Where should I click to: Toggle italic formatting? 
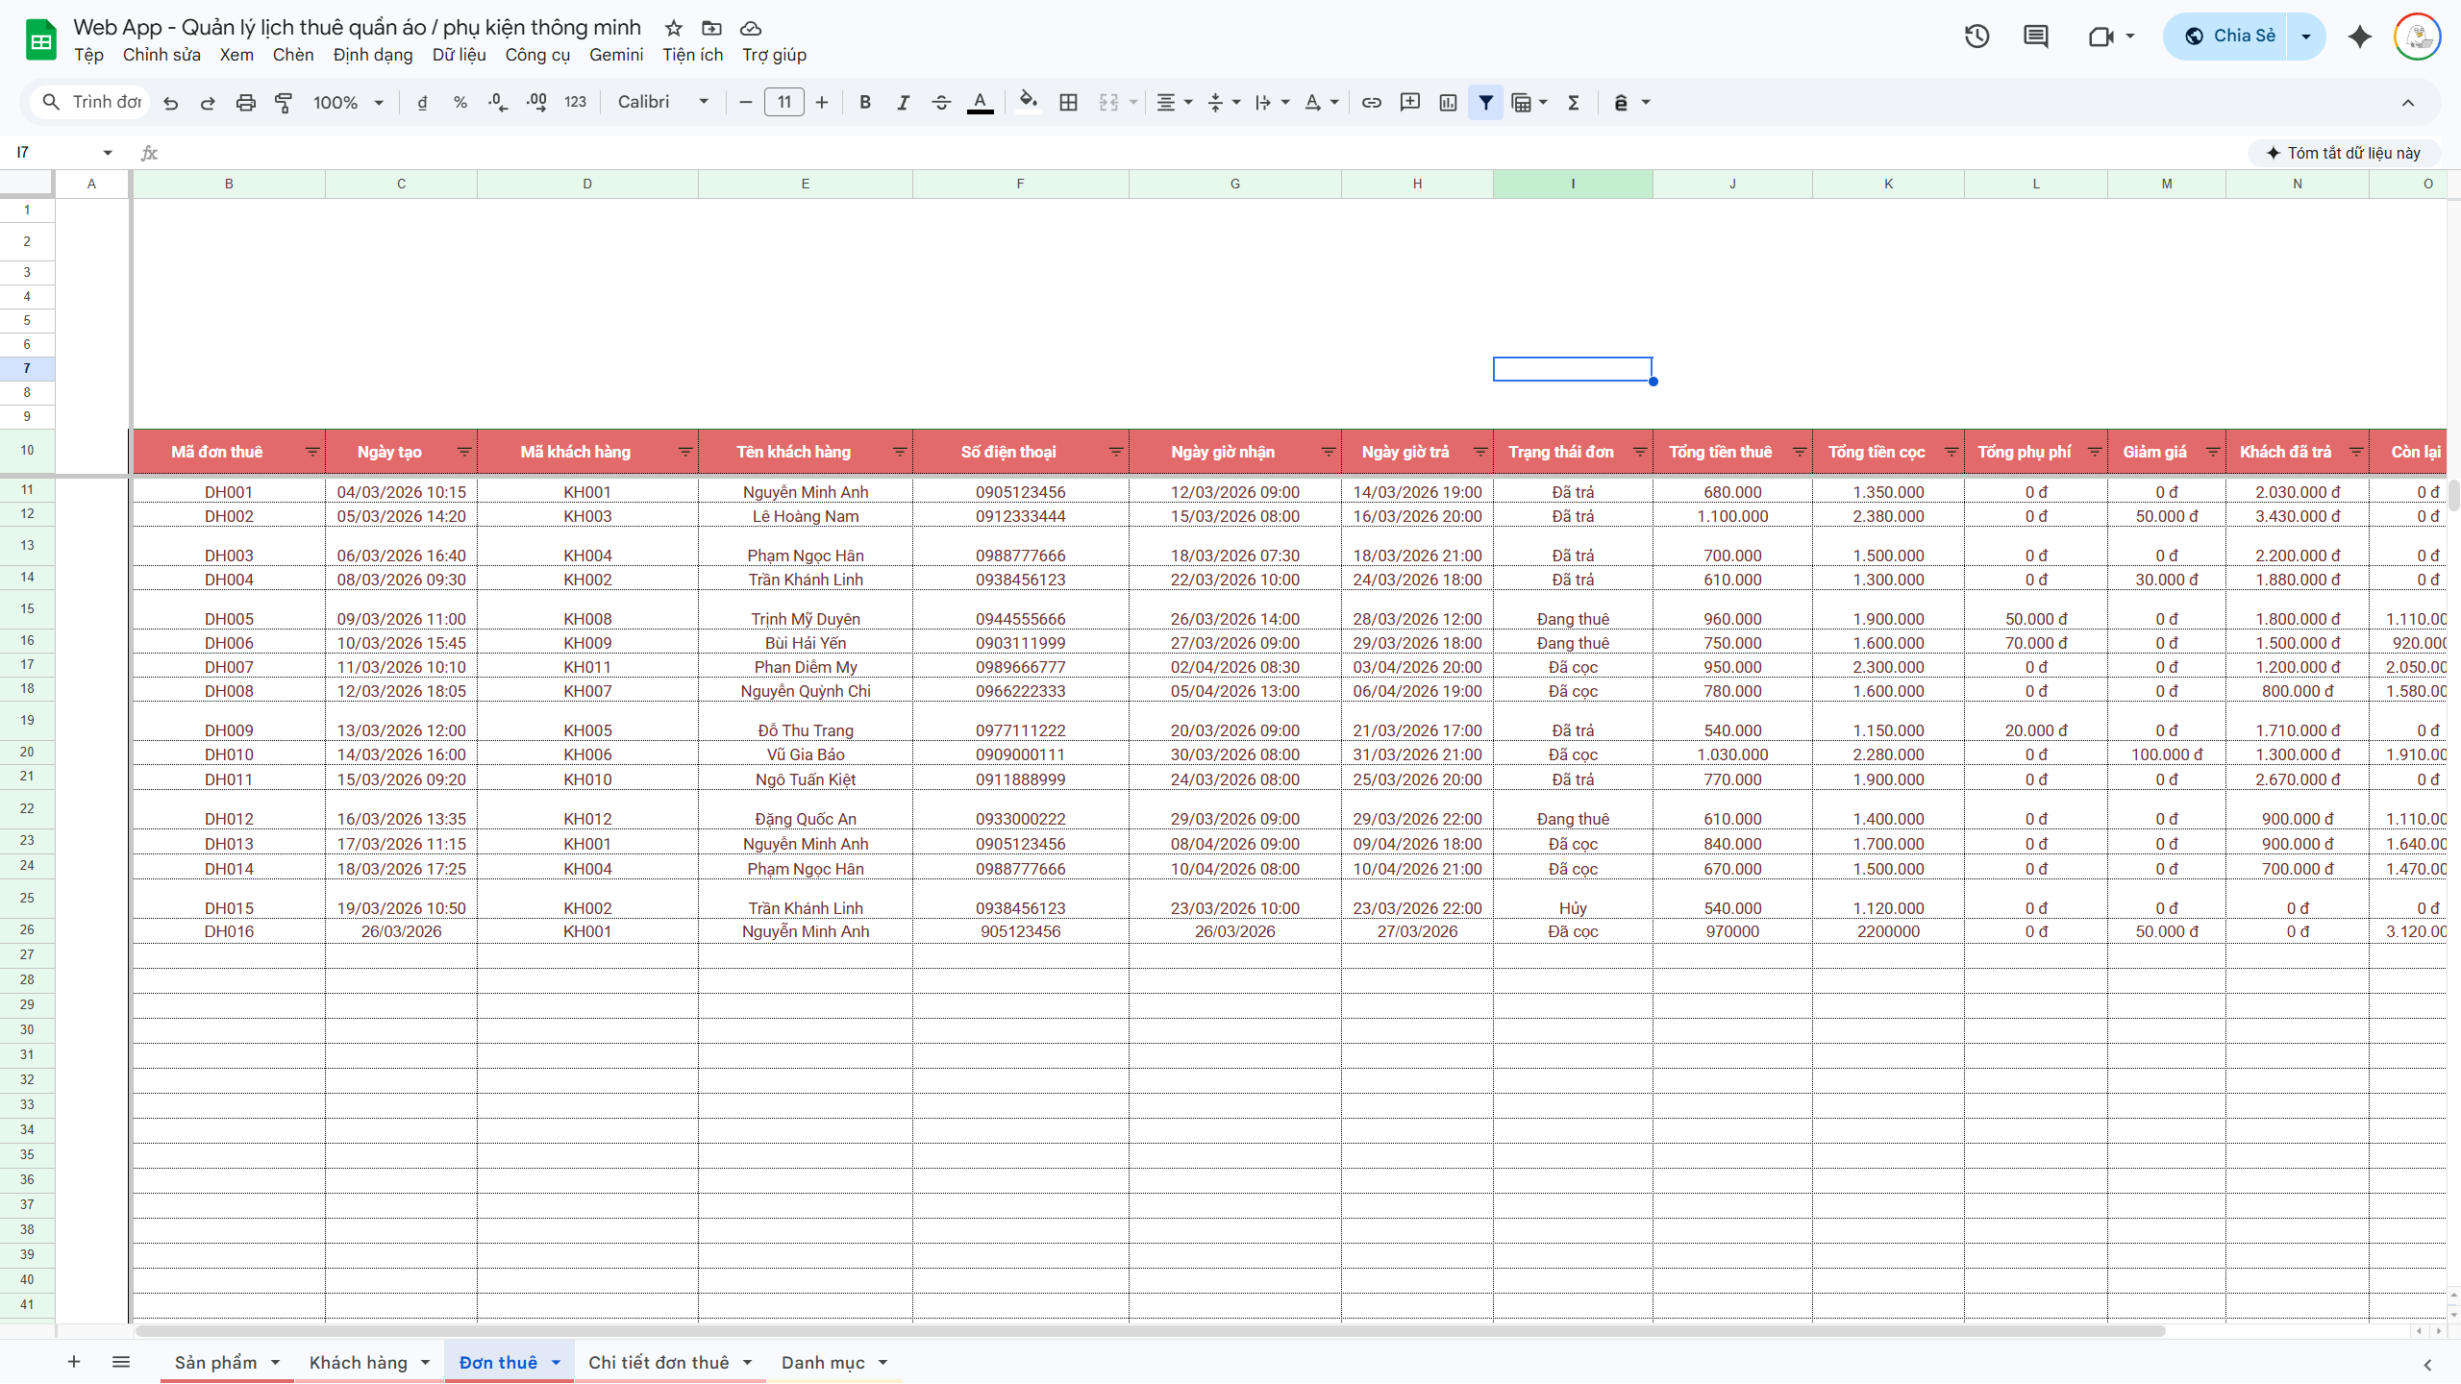pos(903,102)
